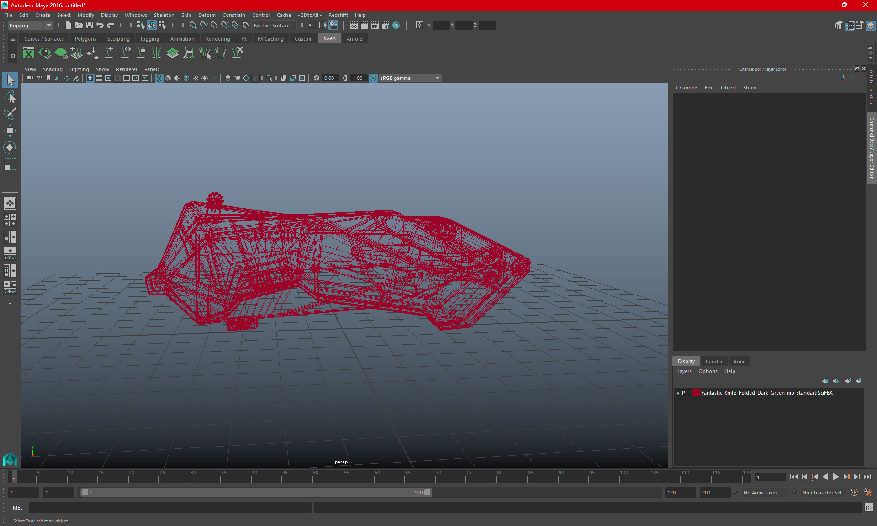Click the XGen guide lock icon
The width and height of the screenshot is (877, 526).
pyautogui.click(x=141, y=53)
